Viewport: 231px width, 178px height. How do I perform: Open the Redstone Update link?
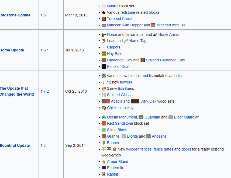click(x=15, y=15)
